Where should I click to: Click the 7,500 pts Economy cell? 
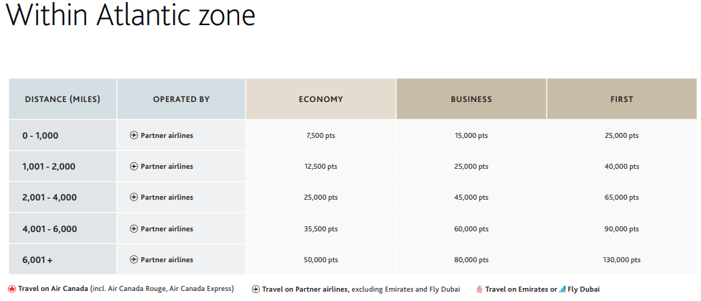tap(321, 136)
